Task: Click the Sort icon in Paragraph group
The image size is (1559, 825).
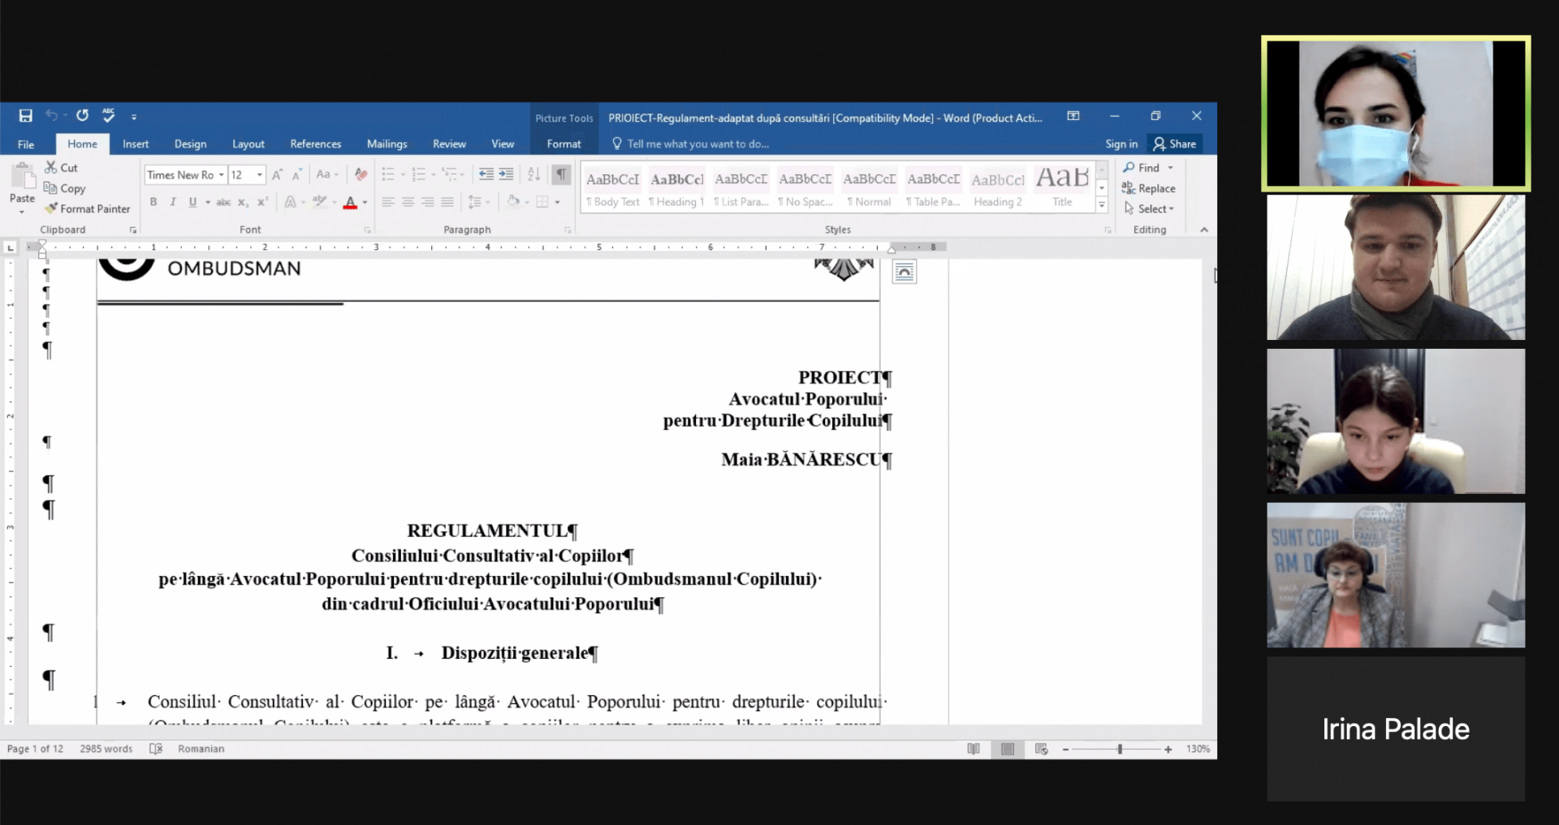Action: coord(533,174)
